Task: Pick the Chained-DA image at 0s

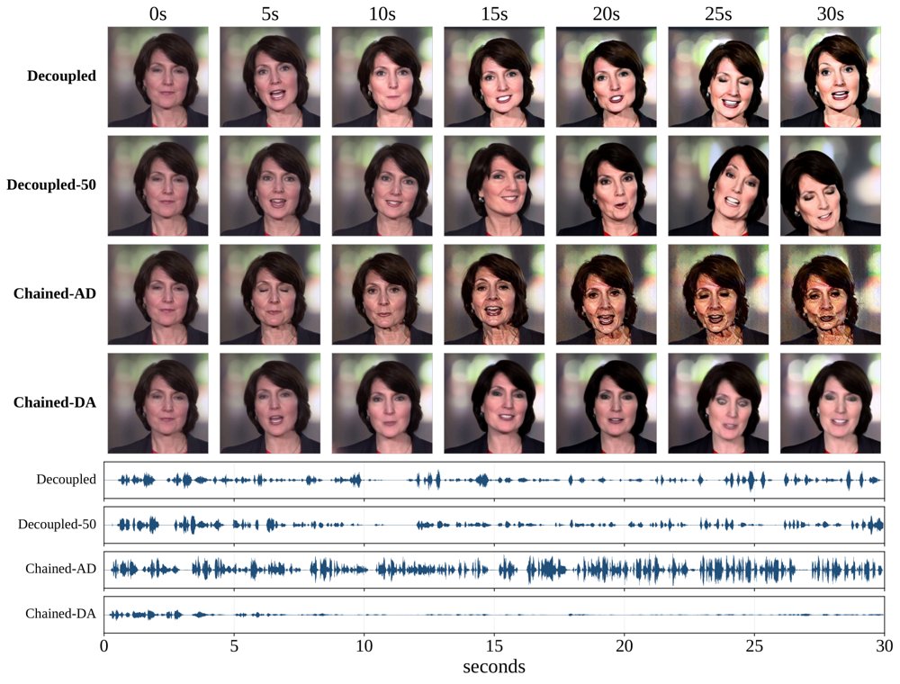Action: click(157, 403)
